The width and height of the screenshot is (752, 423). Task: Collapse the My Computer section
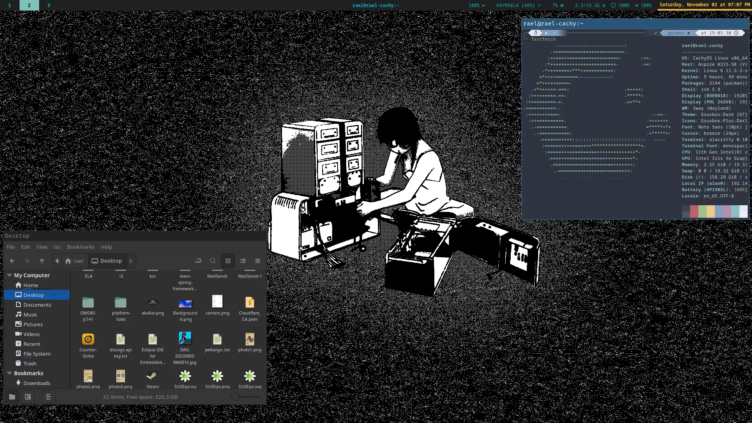[x=9, y=275]
